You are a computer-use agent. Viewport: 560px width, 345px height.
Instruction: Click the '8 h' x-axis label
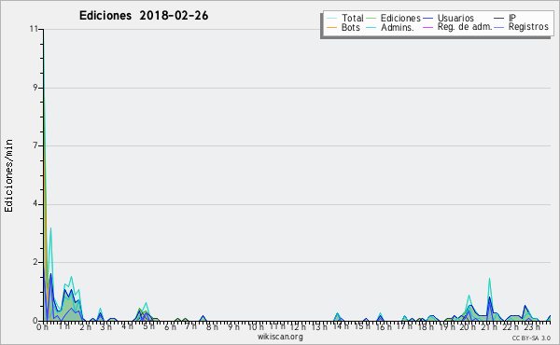pyautogui.click(x=212, y=326)
